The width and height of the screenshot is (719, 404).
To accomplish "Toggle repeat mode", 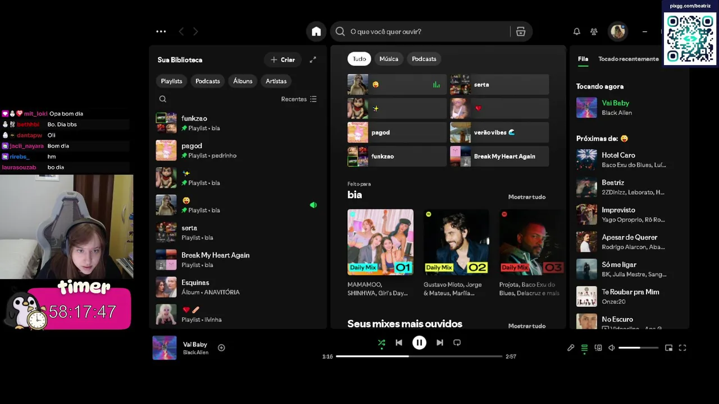I will pos(457,342).
